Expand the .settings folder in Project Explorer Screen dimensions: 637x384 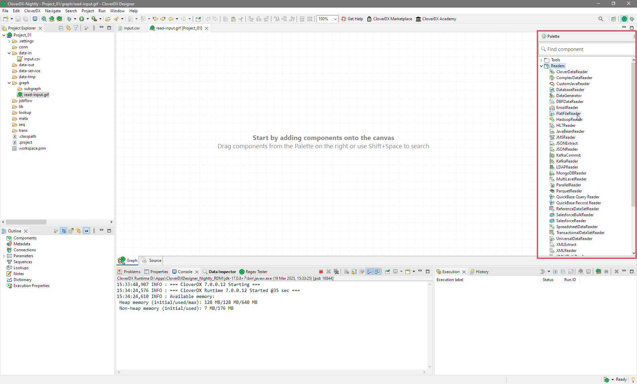tap(9, 41)
